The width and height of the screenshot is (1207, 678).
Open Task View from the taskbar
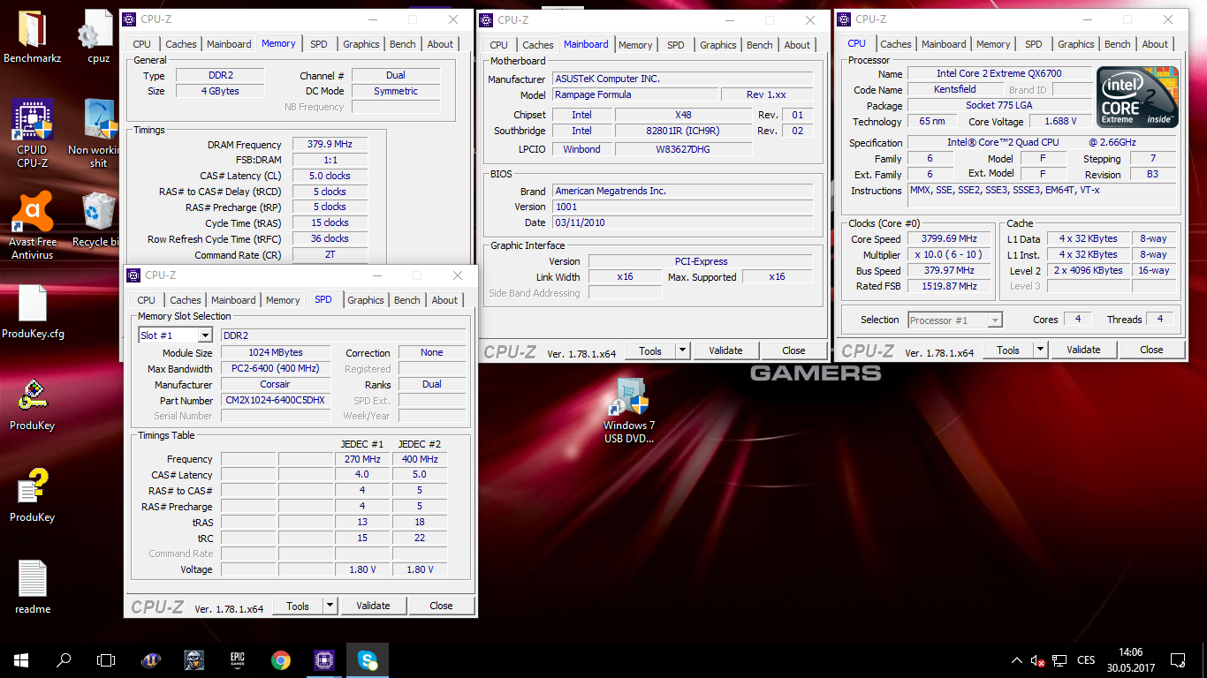point(106,659)
